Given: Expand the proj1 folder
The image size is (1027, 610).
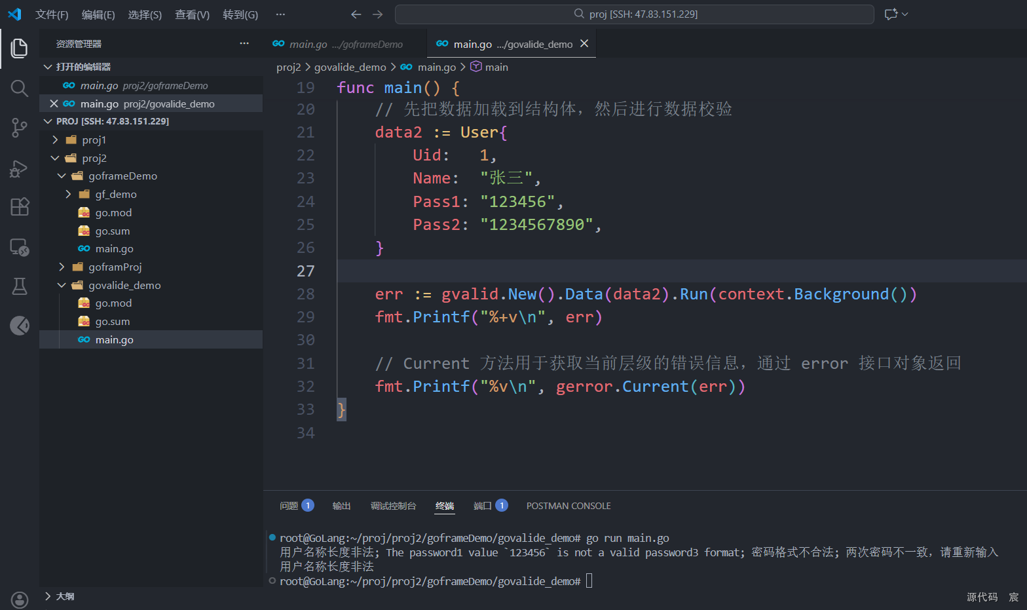Looking at the screenshot, I should click(151, 140).
